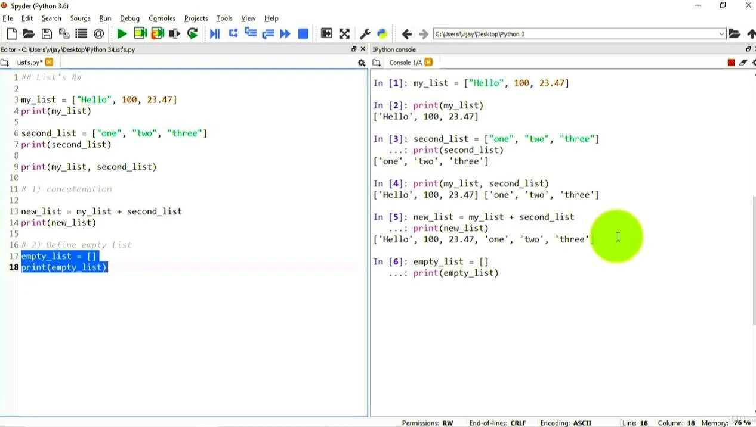Open the PYTHONPATH manager icon

[x=382, y=34]
